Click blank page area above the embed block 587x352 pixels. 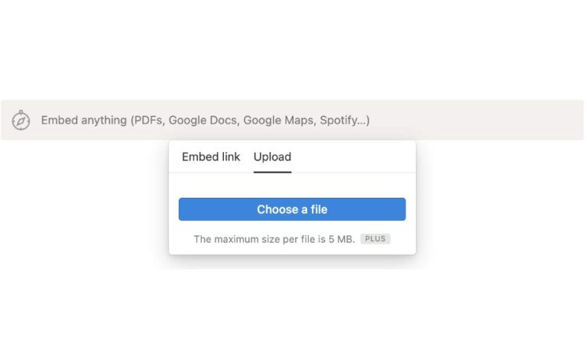pos(293,53)
